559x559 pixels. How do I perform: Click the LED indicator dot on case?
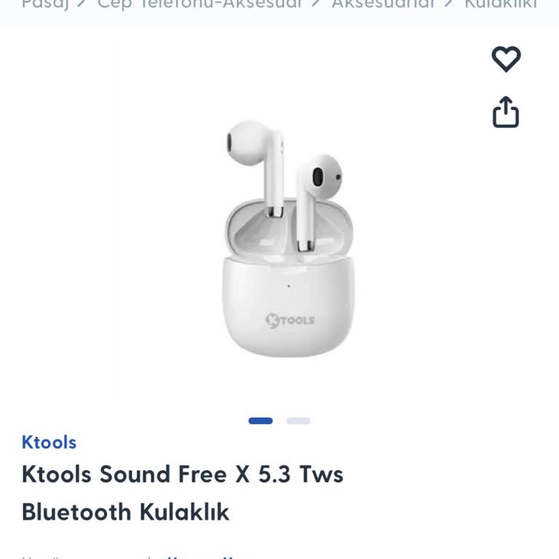pyautogui.click(x=289, y=286)
